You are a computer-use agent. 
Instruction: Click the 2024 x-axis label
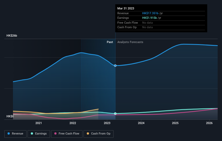coord(141,123)
